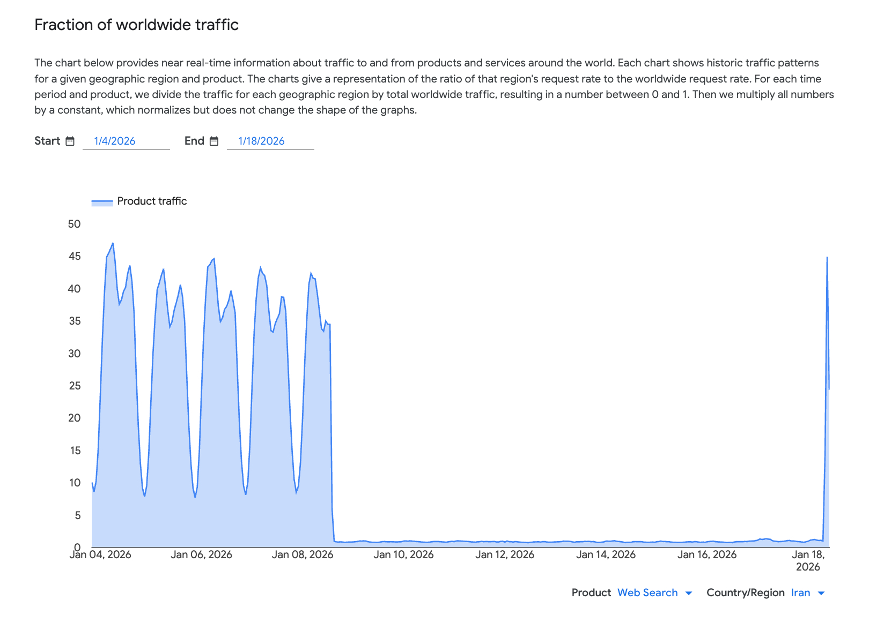
Task: Click the Jan 10, 2026 axis label
Action: point(403,554)
